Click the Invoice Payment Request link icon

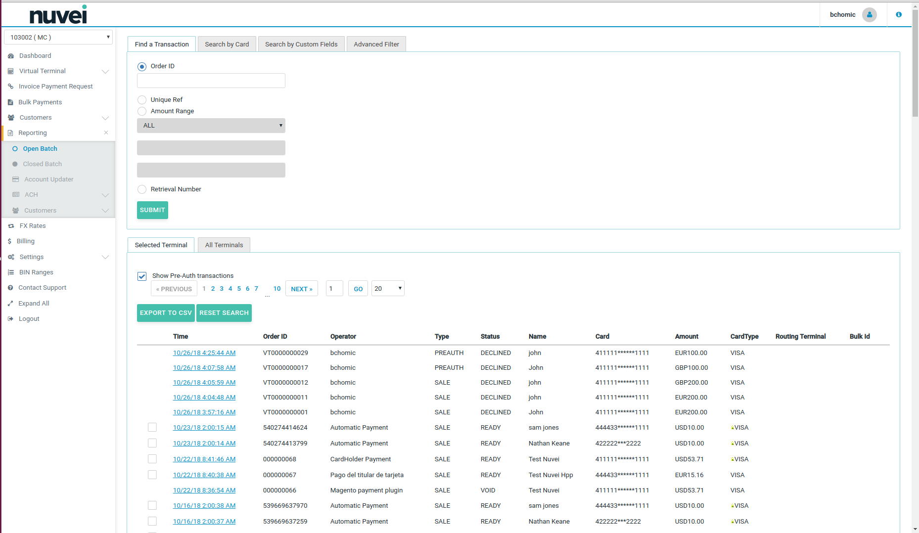click(x=10, y=87)
